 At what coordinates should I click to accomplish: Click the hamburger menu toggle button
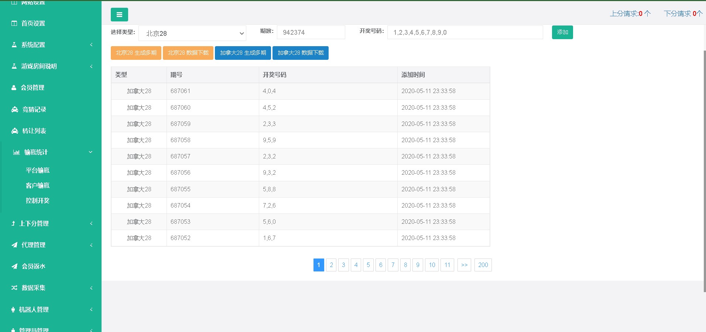[119, 15]
